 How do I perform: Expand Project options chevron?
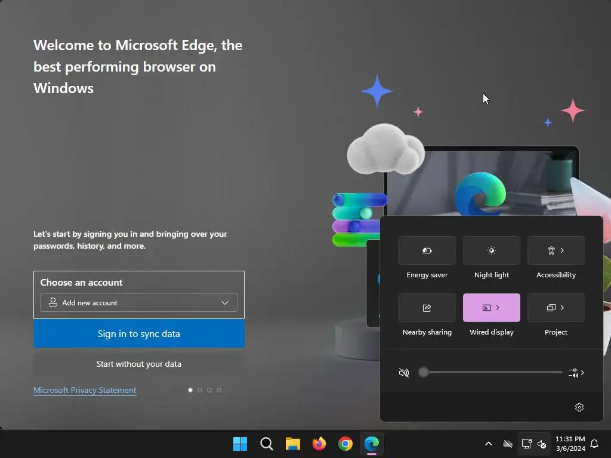coord(562,308)
